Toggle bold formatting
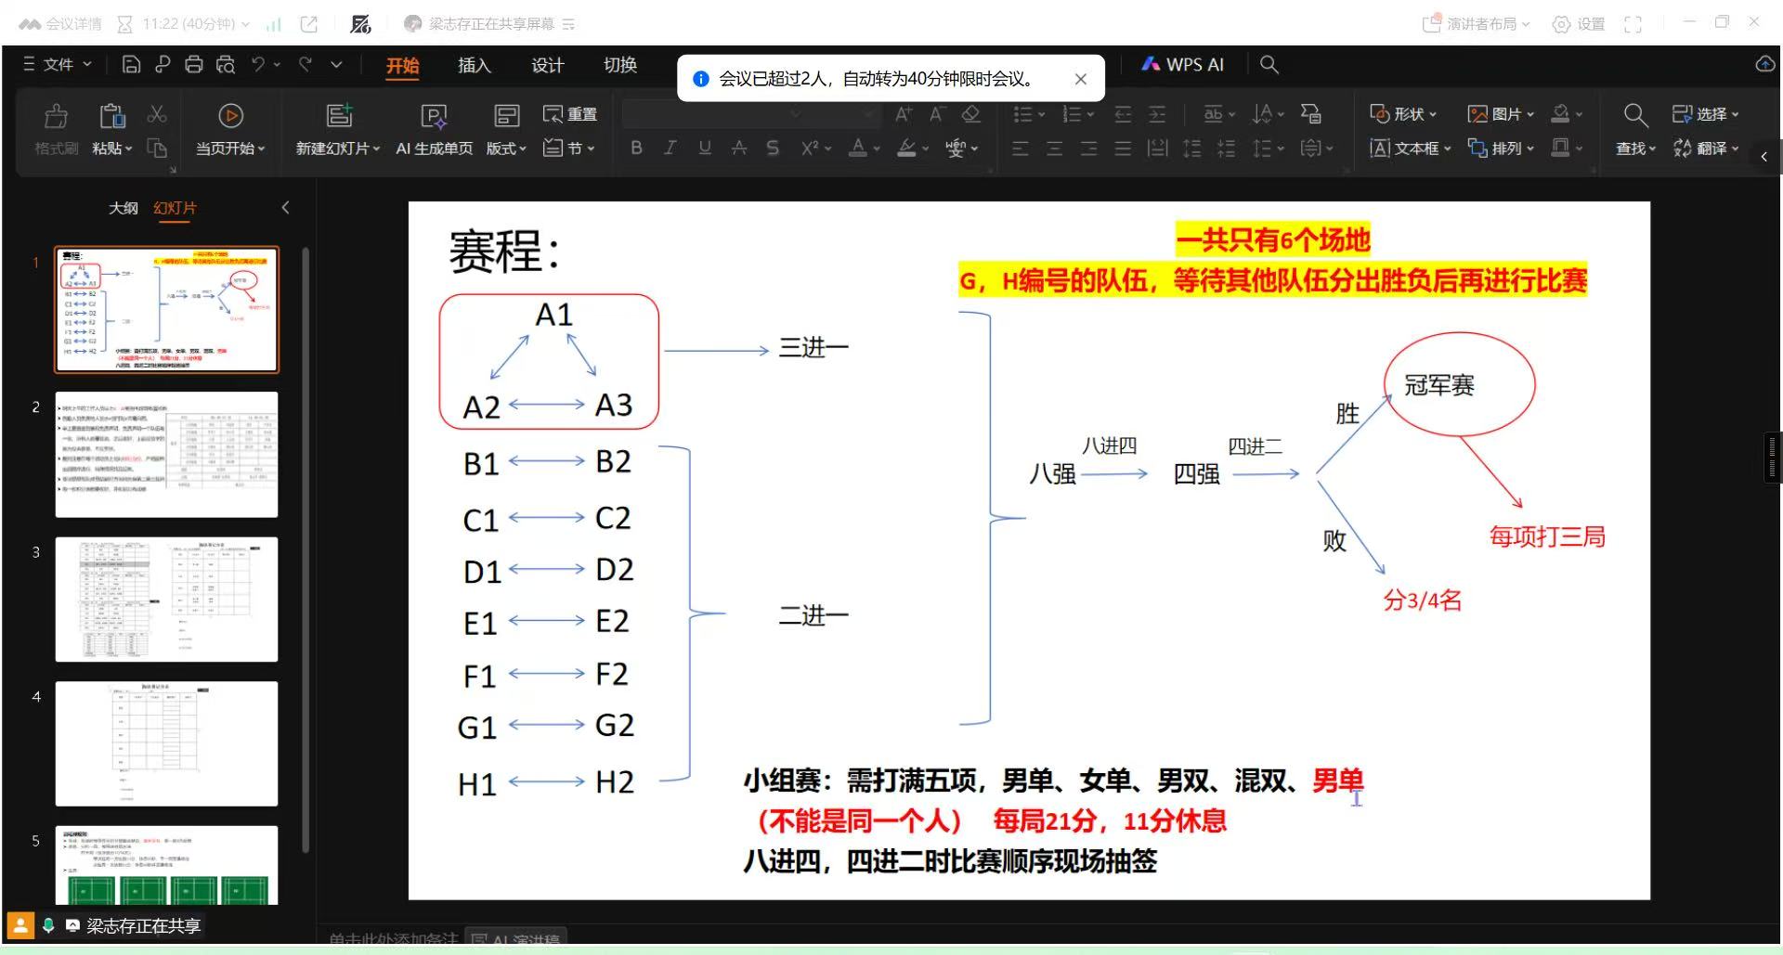This screenshot has width=1783, height=955. (x=636, y=148)
